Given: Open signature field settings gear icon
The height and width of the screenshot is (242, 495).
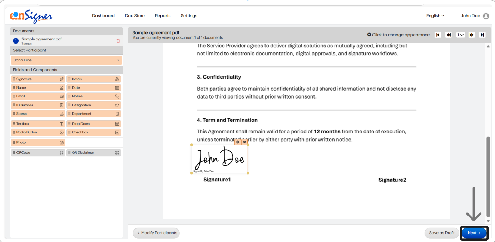Looking at the screenshot, I should point(238,142).
